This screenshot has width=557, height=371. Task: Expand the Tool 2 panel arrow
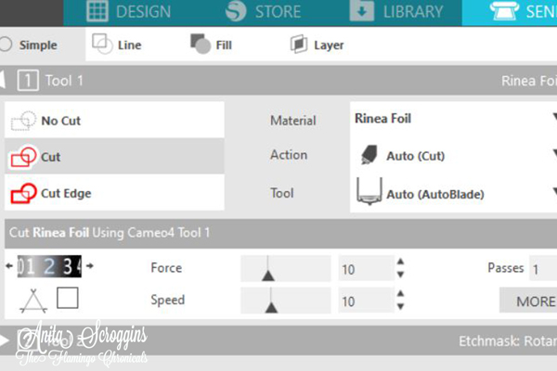pos(5,340)
